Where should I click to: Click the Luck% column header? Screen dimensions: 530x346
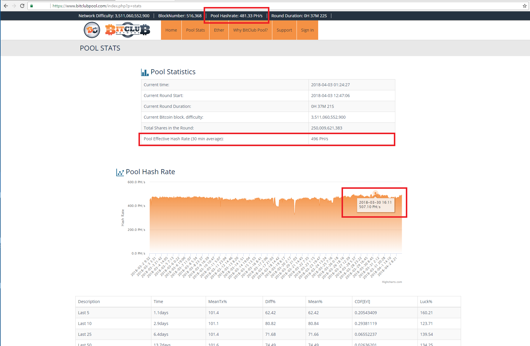click(x=426, y=302)
